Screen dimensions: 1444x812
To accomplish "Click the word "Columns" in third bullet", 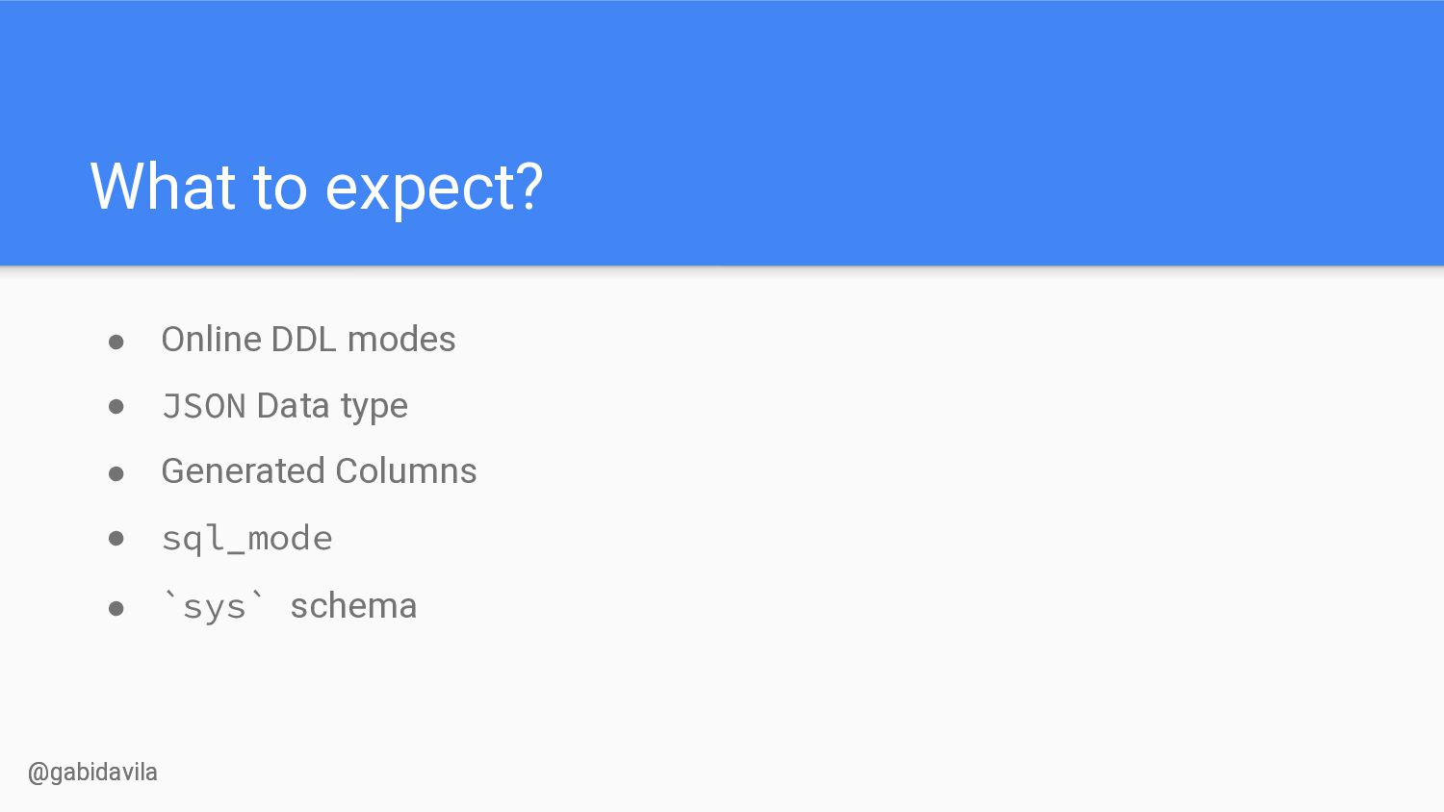I will pos(406,471).
